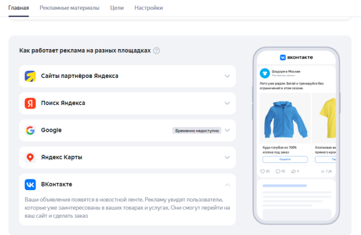Click the share arrow icon in preview

coord(294,171)
